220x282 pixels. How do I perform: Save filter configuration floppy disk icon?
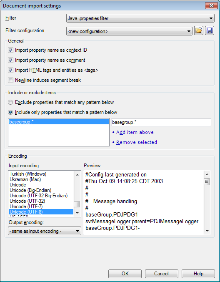(210, 30)
